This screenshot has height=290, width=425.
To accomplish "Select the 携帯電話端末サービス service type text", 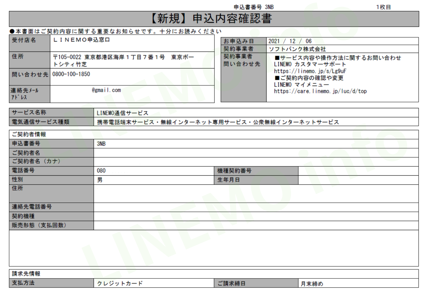I will coord(218,122).
